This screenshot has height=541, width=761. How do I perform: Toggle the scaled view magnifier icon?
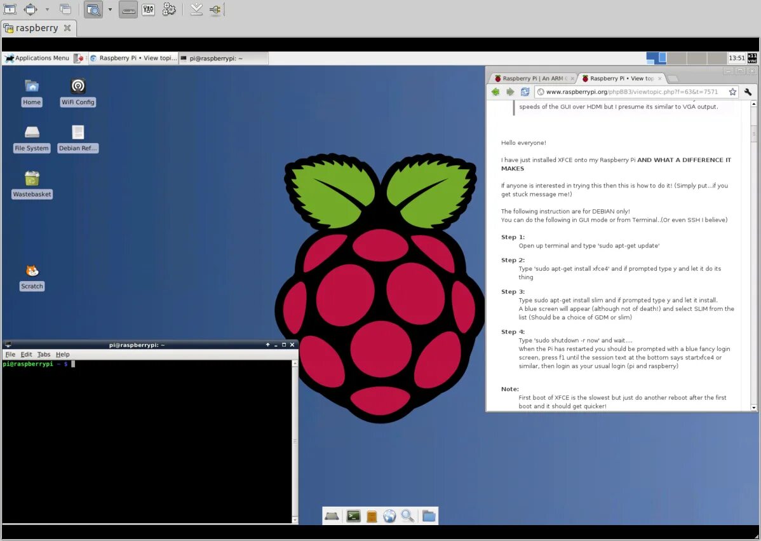(93, 10)
